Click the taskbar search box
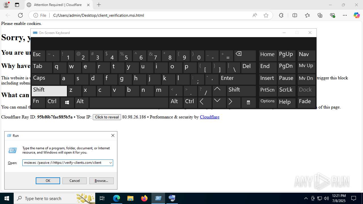 point(54,198)
